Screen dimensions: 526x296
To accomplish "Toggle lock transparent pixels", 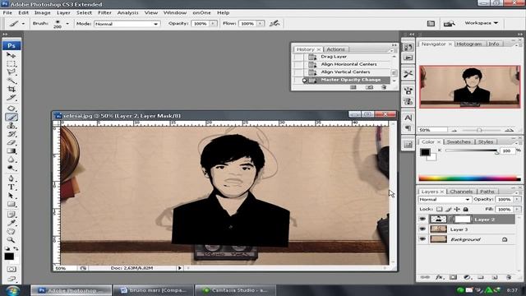I will [439, 209].
